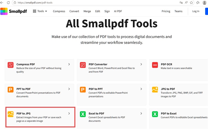The height and width of the screenshot is (129, 208).
Task: Open the Tools grid menu icon
Action: (35, 11)
